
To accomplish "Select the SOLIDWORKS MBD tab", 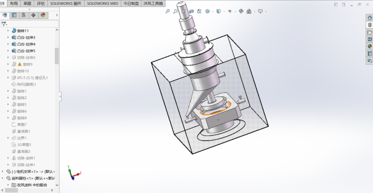I will [103, 3].
